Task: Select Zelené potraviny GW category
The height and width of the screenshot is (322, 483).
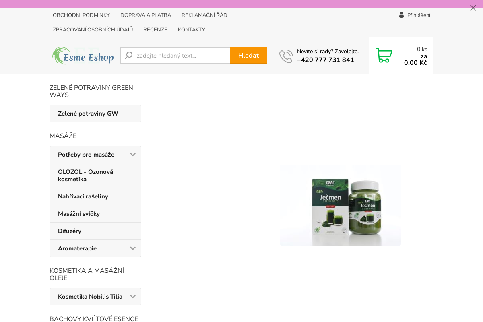Action: [x=88, y=114]
